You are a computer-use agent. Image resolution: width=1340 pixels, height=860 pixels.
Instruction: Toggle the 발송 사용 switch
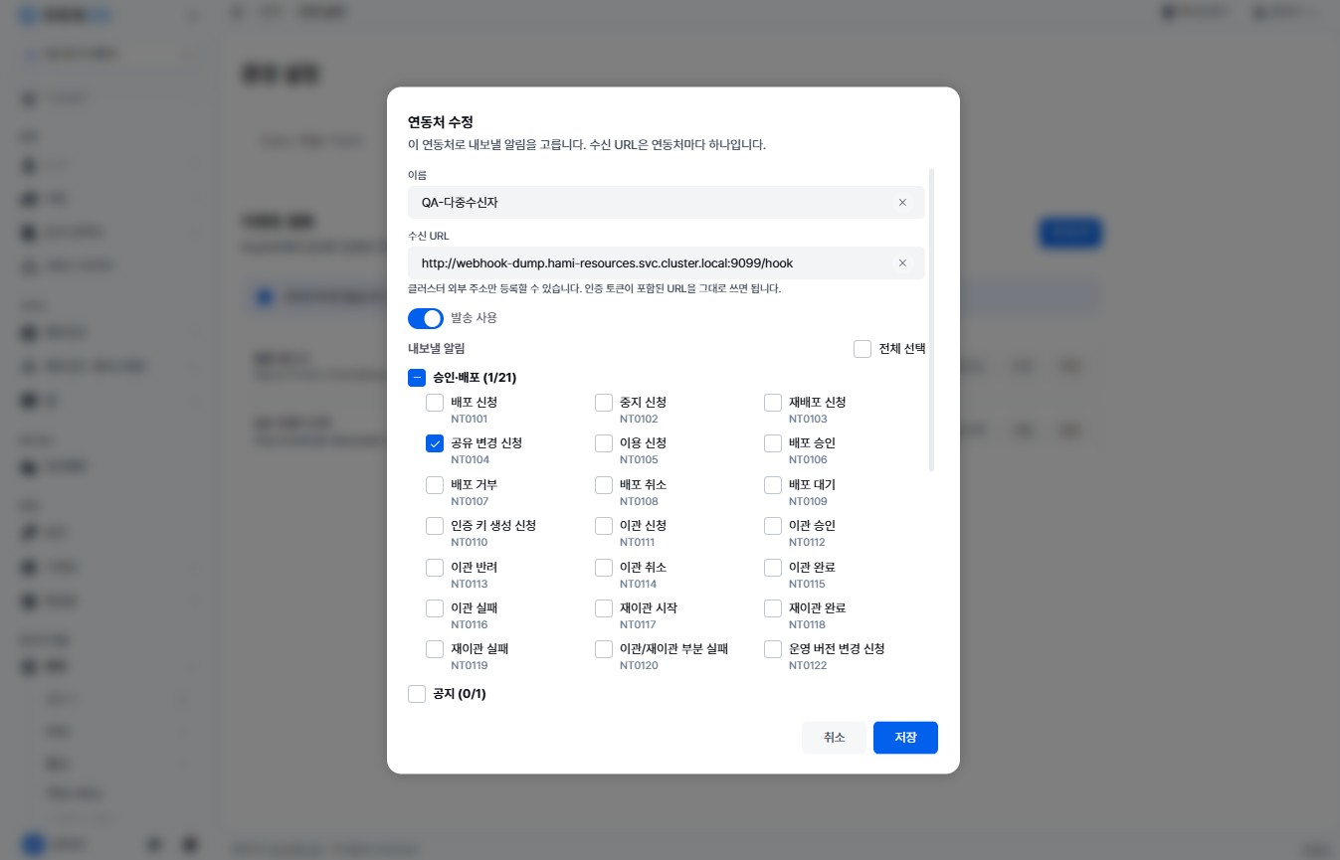[426, 318]
